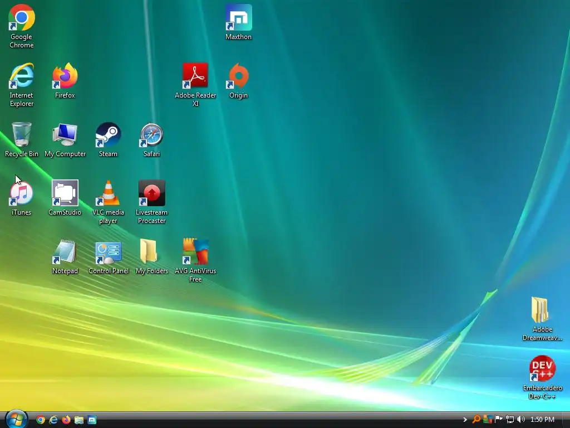570x428 pixels.
Task: Launch Internet Explorer from quick launch
Action: point(53,420)
